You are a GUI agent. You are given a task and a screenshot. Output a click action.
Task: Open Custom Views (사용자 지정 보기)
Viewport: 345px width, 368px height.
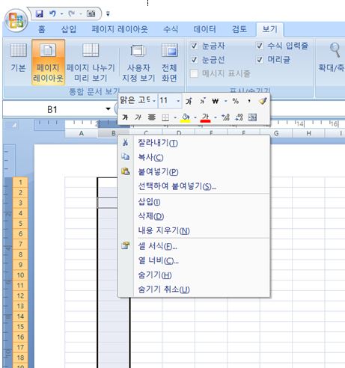[138, 62]
